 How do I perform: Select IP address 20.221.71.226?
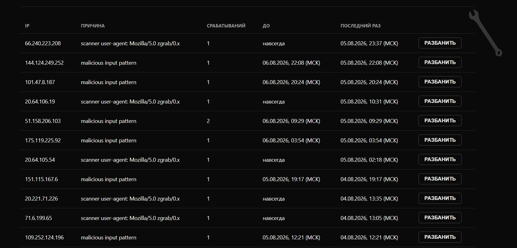pos(41,199)
